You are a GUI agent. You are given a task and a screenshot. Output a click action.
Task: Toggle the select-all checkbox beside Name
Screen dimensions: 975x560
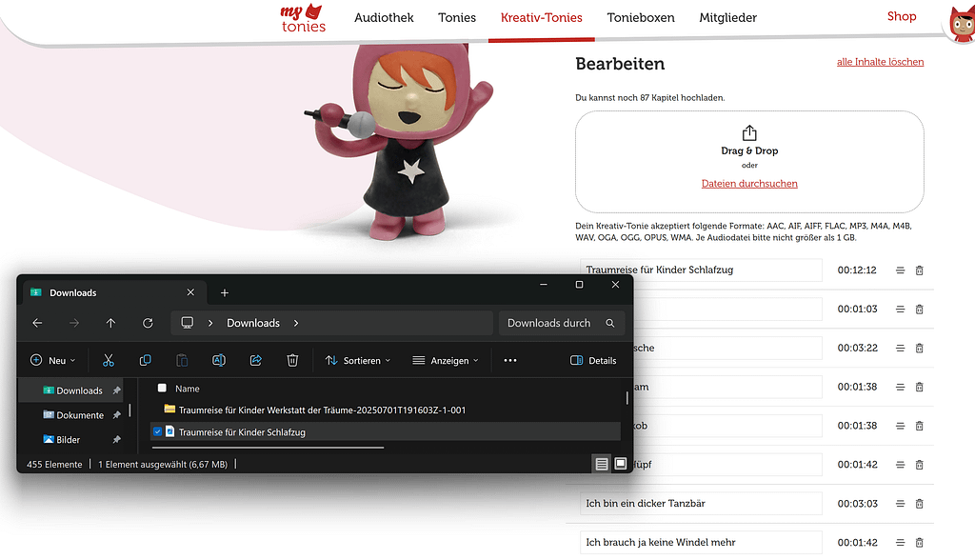162,389
